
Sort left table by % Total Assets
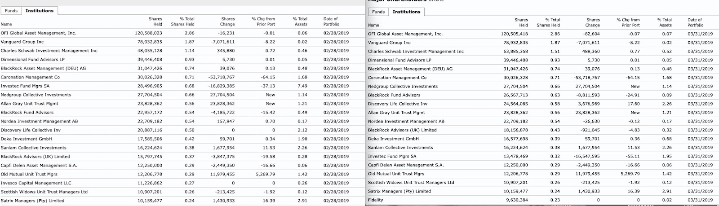click(300, 22)
